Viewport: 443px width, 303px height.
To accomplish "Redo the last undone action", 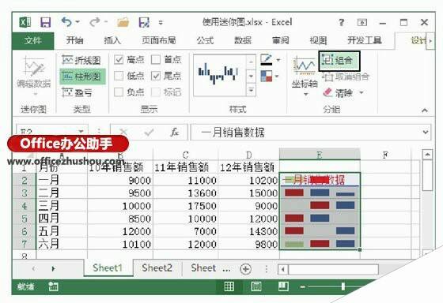I will [95, 22].
